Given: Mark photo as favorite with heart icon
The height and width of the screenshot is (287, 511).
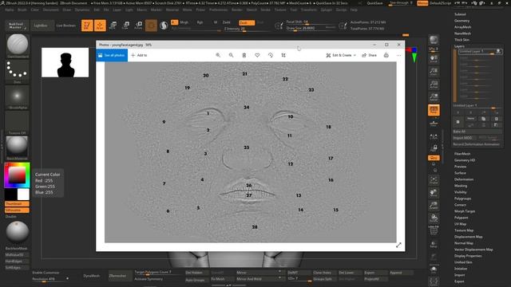Looking at the screenshot, I should (257, 55).
